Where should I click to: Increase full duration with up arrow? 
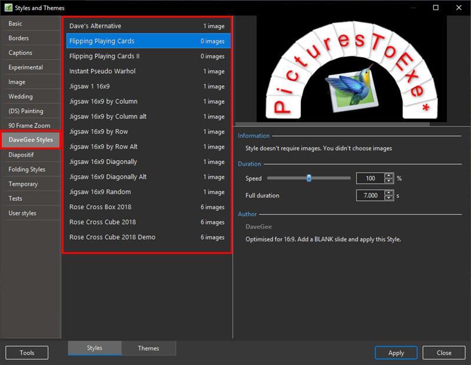pos(389,193)
